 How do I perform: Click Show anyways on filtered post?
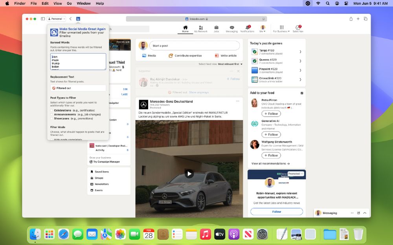(199, 93)
